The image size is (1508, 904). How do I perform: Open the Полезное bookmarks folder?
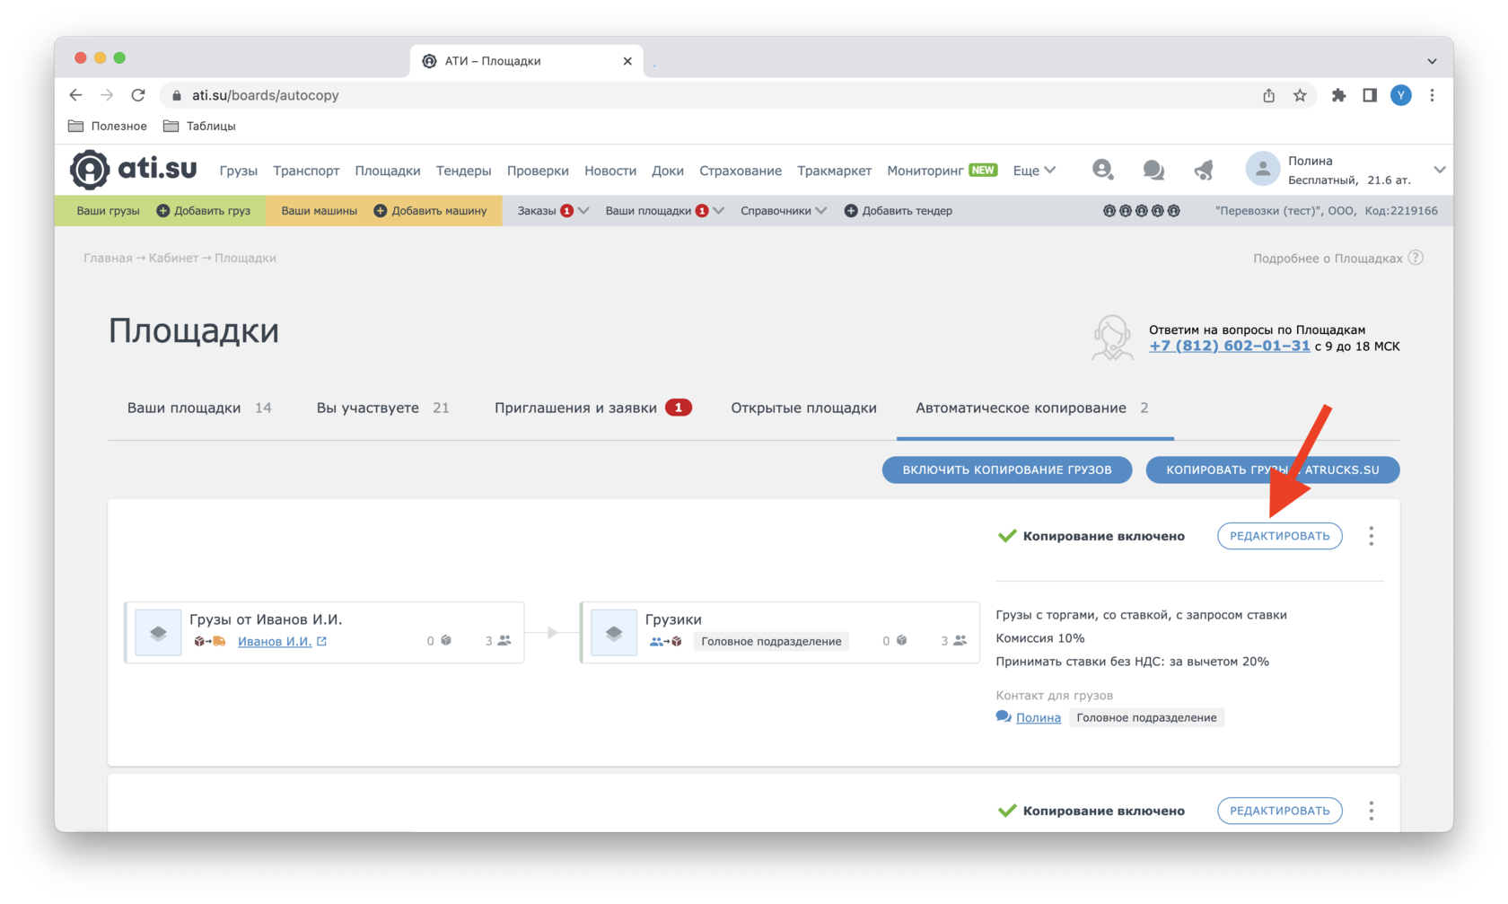(x=108, y=126)
